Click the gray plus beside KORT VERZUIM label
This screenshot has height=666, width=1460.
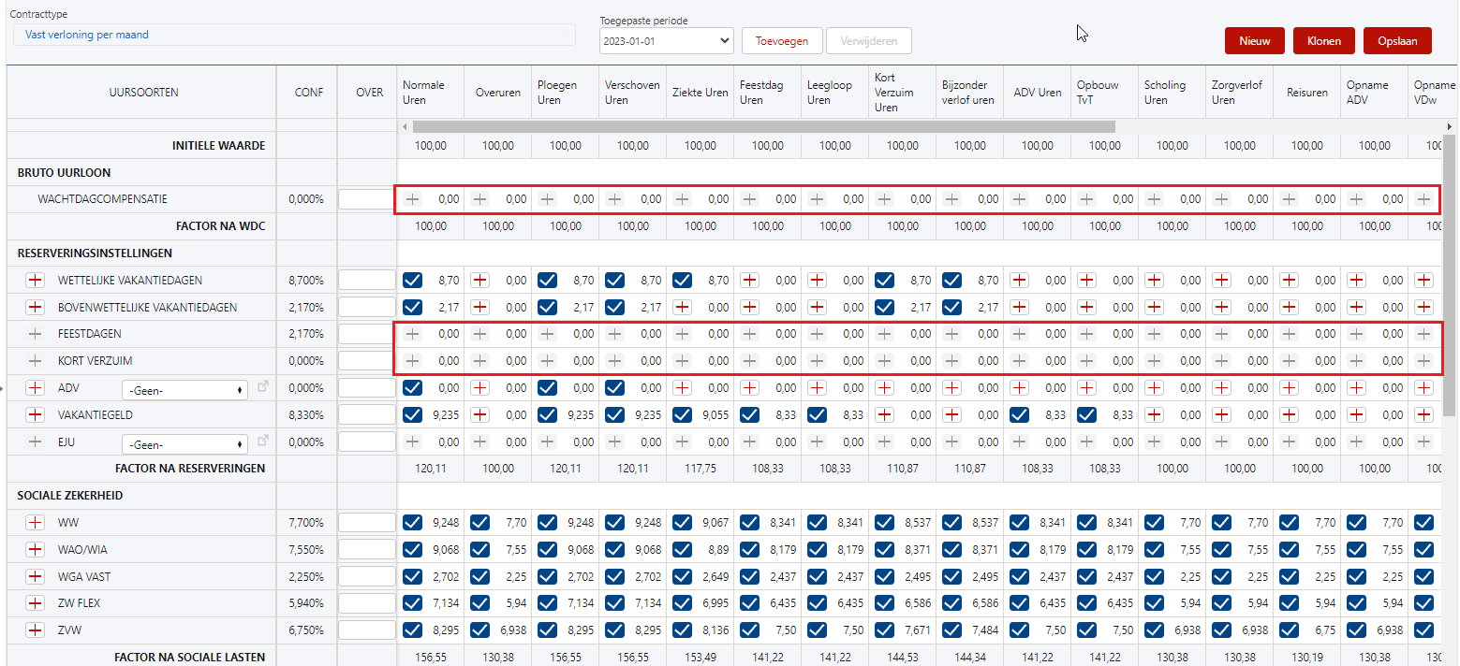click(36, 361)
